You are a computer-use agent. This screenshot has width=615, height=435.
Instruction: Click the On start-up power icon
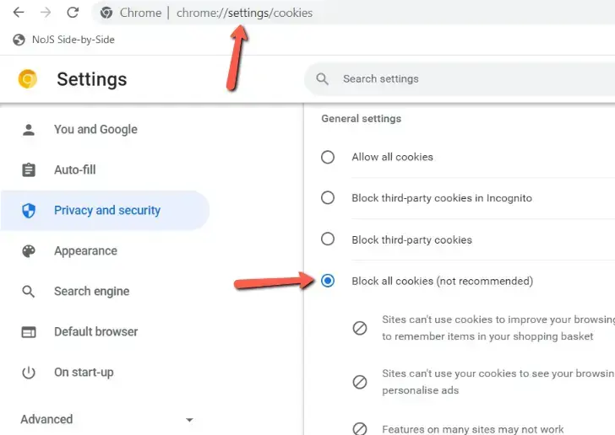[29, 373]
